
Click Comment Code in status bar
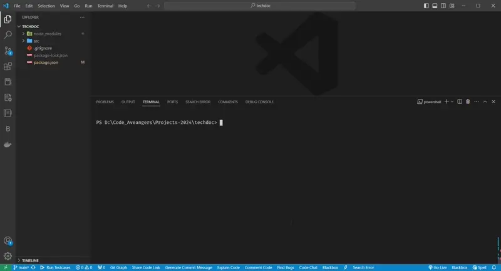(258, 267)
